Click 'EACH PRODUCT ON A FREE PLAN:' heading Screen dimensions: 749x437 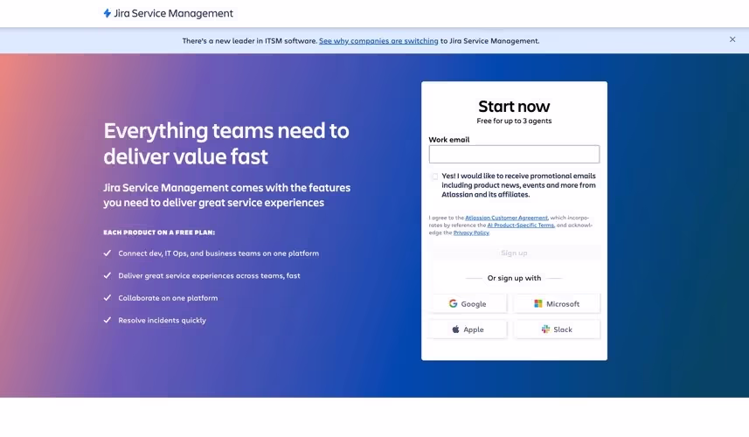159,232
